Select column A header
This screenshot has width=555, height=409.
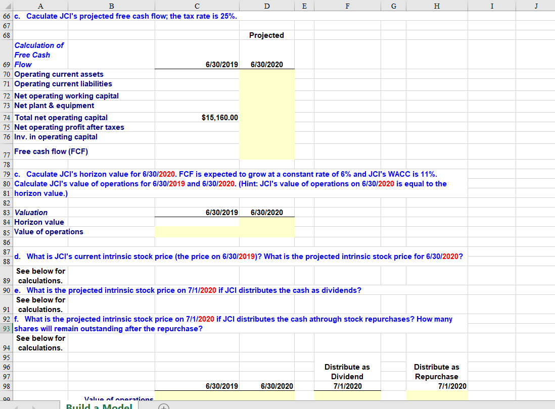click(40, 6)
